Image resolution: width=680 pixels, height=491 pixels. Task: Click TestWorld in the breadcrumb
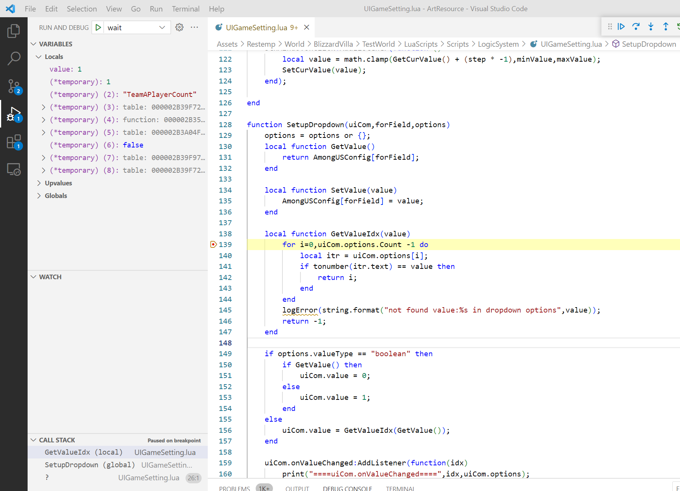point(378,44)
